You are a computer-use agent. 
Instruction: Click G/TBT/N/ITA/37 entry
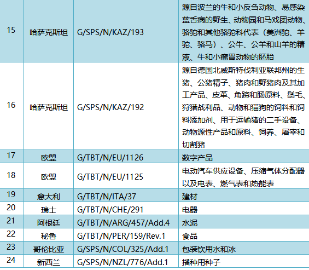(107, 197)
